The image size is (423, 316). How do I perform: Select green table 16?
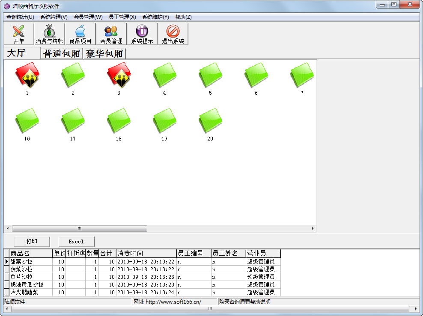point(27,121)
